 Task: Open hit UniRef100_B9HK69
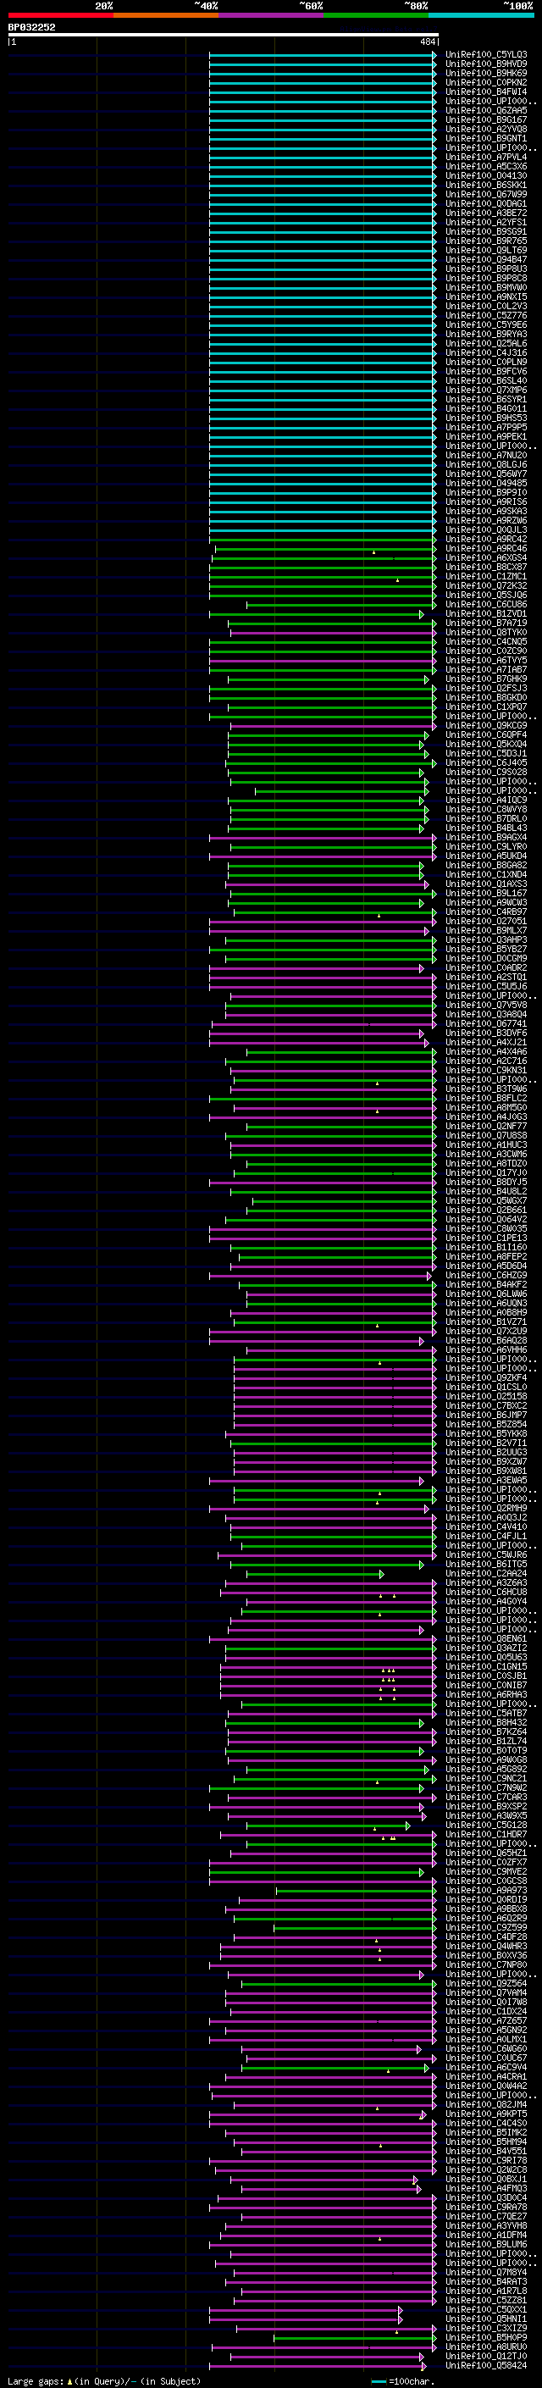pos(486,75)
